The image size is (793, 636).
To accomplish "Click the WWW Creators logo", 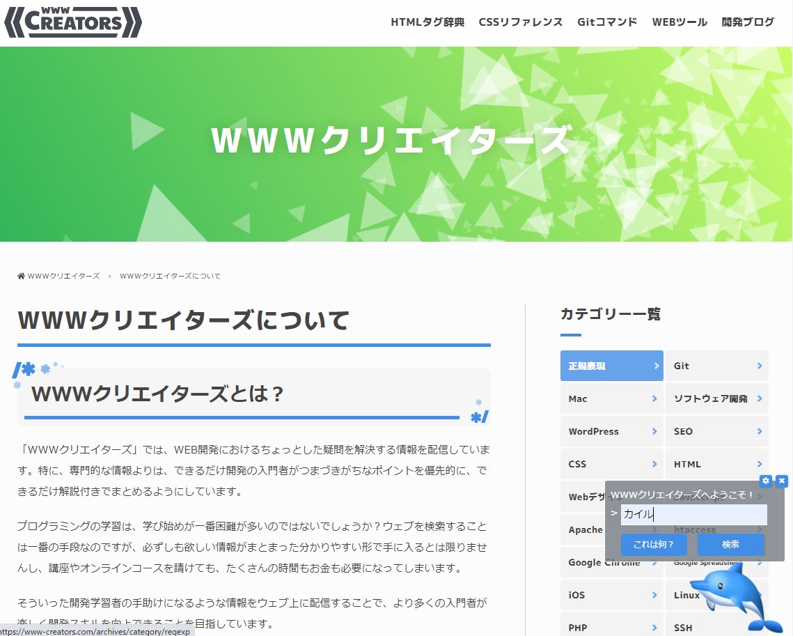I will tap(73, 22).
